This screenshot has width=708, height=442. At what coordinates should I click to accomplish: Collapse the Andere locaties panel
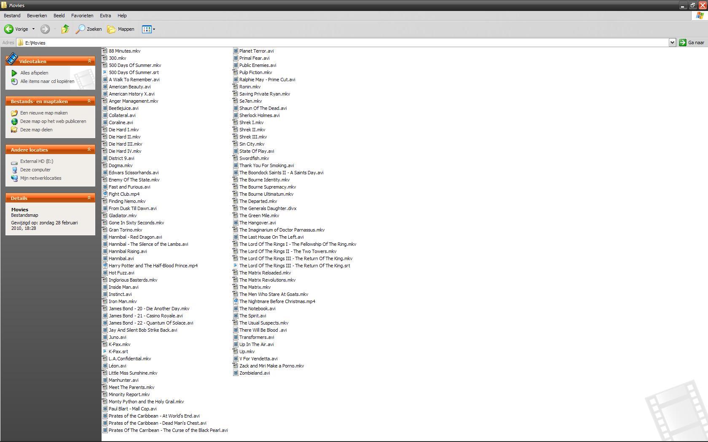click(x=89, y=149)
